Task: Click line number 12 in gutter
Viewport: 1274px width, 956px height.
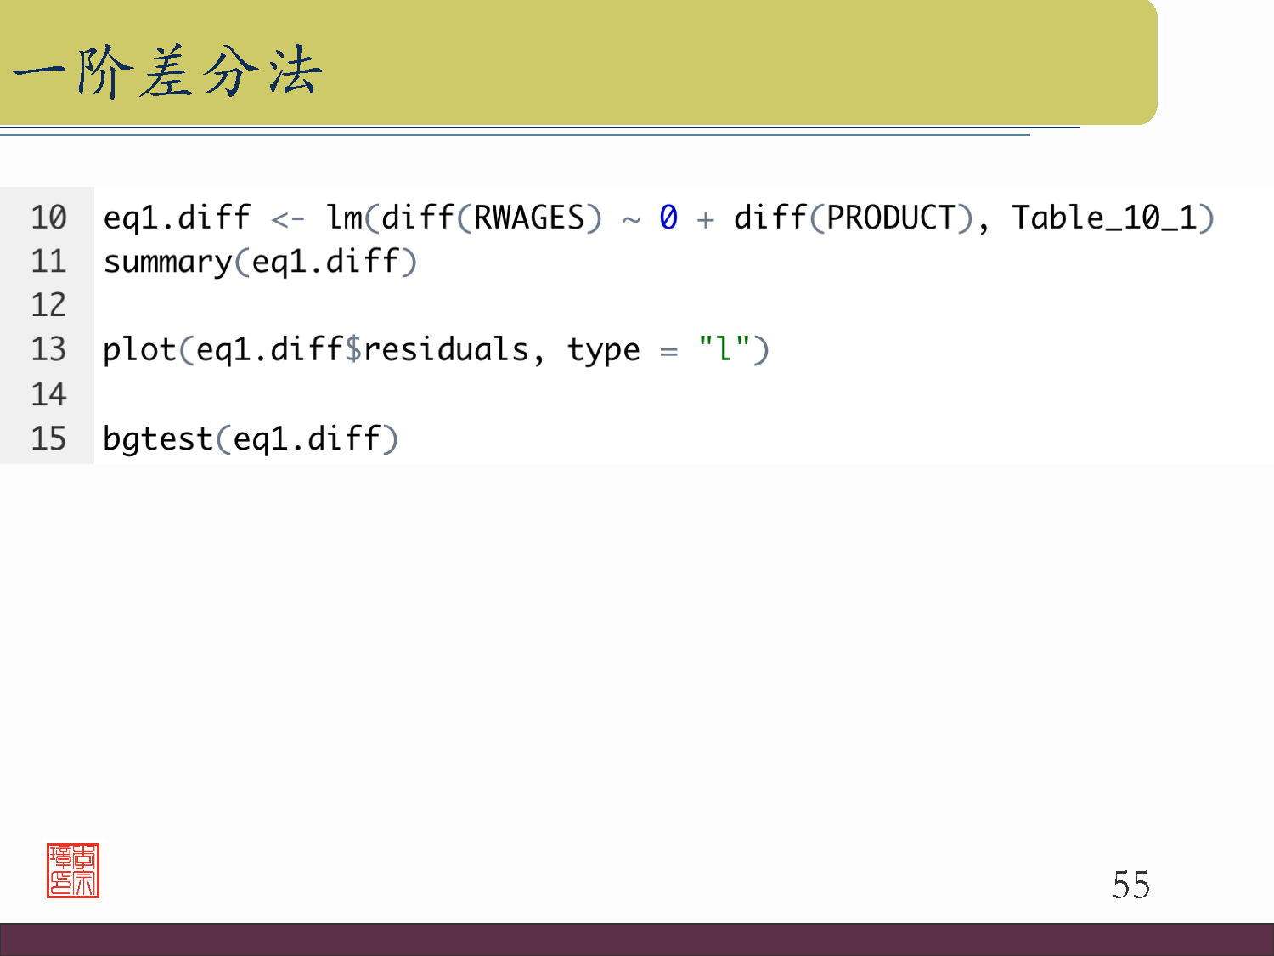Action: [48, 305]
